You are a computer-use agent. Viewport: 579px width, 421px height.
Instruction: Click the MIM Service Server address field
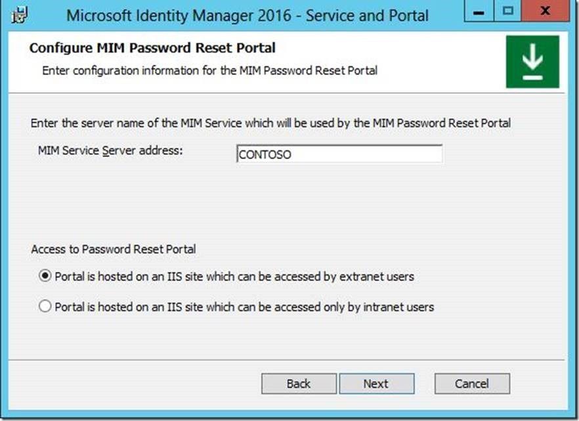(x=339, y=154)
